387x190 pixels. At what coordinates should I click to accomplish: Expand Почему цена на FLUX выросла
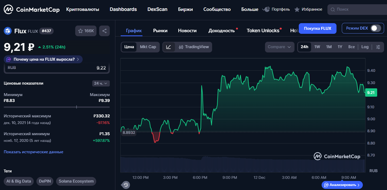pyautogui.click(x=44, y=59)
